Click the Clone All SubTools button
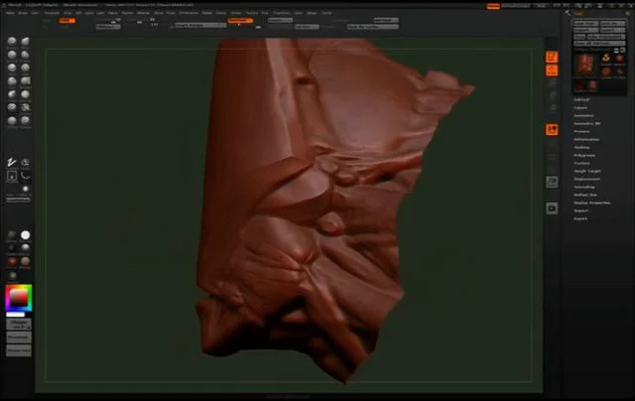The width and height of the screenshot is (635, 401). click(x=599, y=44)
